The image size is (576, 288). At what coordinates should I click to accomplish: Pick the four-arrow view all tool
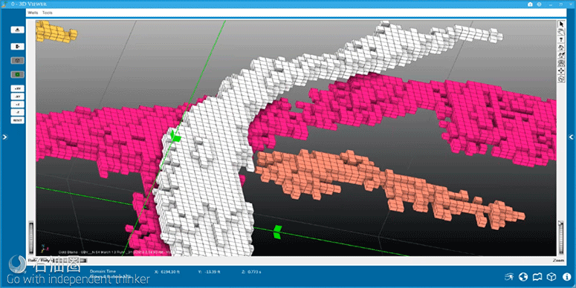tap(561, 71)
